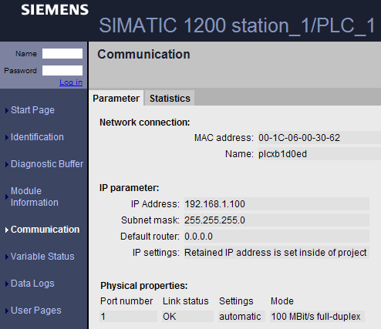Screen dimensions: 381x329
Task: Click the arrow icon beside Module Information
Action: pos(7,197)
